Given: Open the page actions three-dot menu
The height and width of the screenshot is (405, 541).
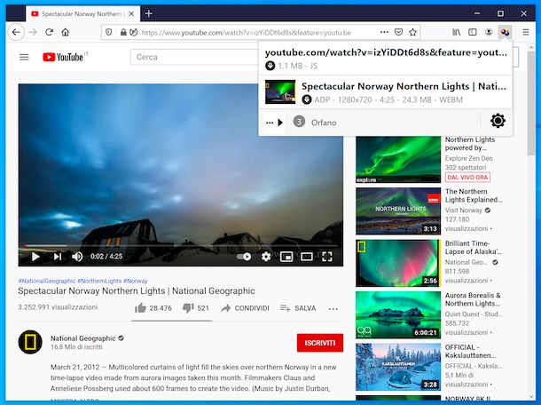Looking at the screenshot, I should tap(384, 32).
